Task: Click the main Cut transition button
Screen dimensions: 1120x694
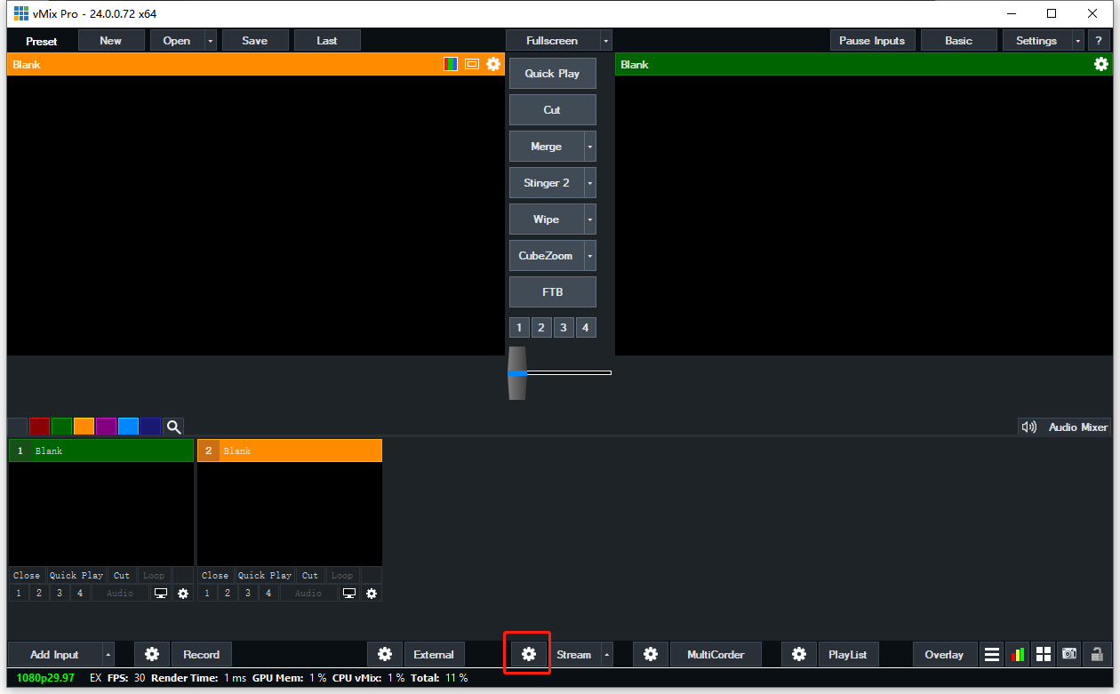Action: 552,110
